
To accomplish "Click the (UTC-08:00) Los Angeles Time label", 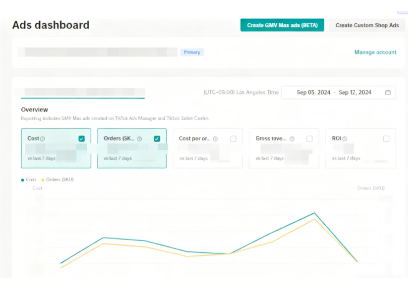I will click(x=241, y=92).
